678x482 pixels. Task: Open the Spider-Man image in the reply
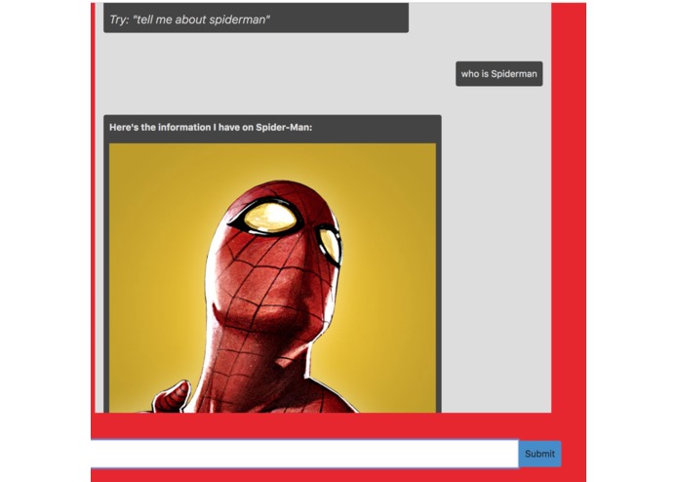(x=272, y=278)
